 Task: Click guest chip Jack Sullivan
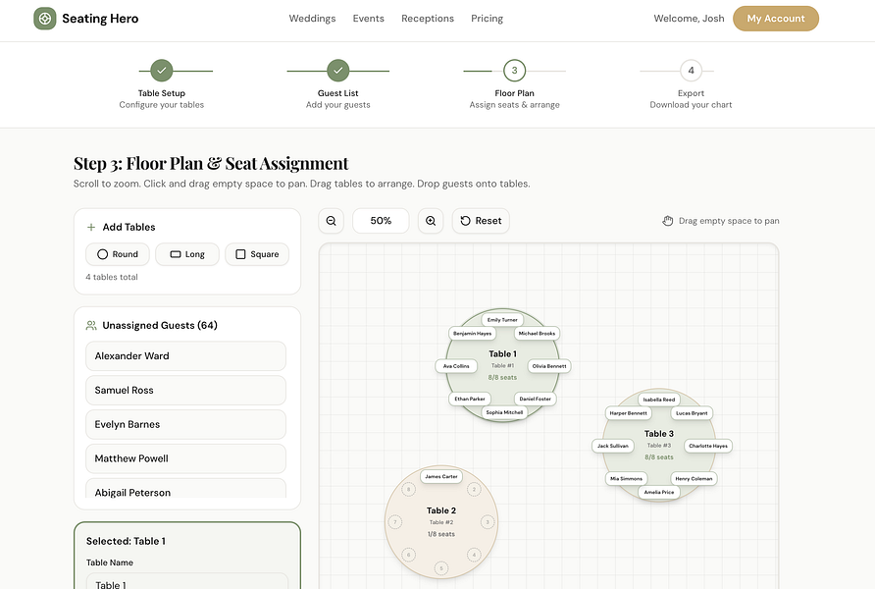coord(613,446)
